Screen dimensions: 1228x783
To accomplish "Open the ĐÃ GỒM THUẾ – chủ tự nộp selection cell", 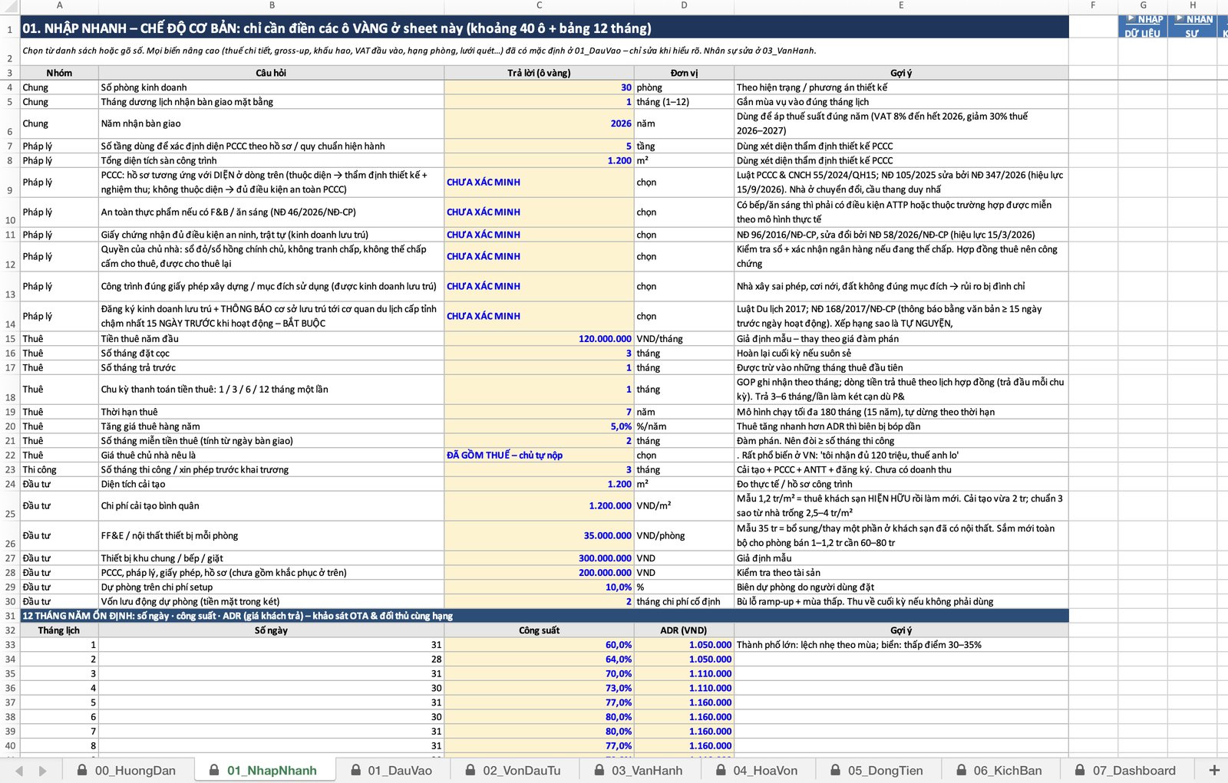I will 539,456.
